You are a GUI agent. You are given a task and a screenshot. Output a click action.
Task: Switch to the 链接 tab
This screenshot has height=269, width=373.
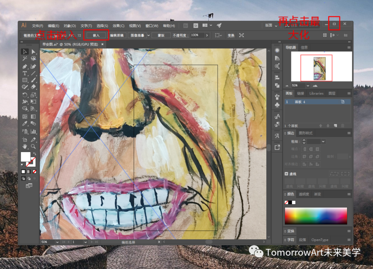tap(300, 93)
